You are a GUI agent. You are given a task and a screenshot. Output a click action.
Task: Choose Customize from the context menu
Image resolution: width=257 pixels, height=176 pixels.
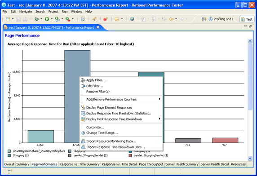pyautogui.click(x=121, y=127)
